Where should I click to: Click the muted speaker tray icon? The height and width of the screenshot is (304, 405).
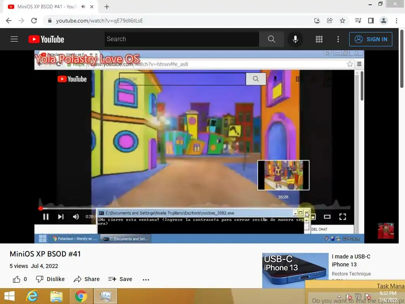tap(349, 296)
